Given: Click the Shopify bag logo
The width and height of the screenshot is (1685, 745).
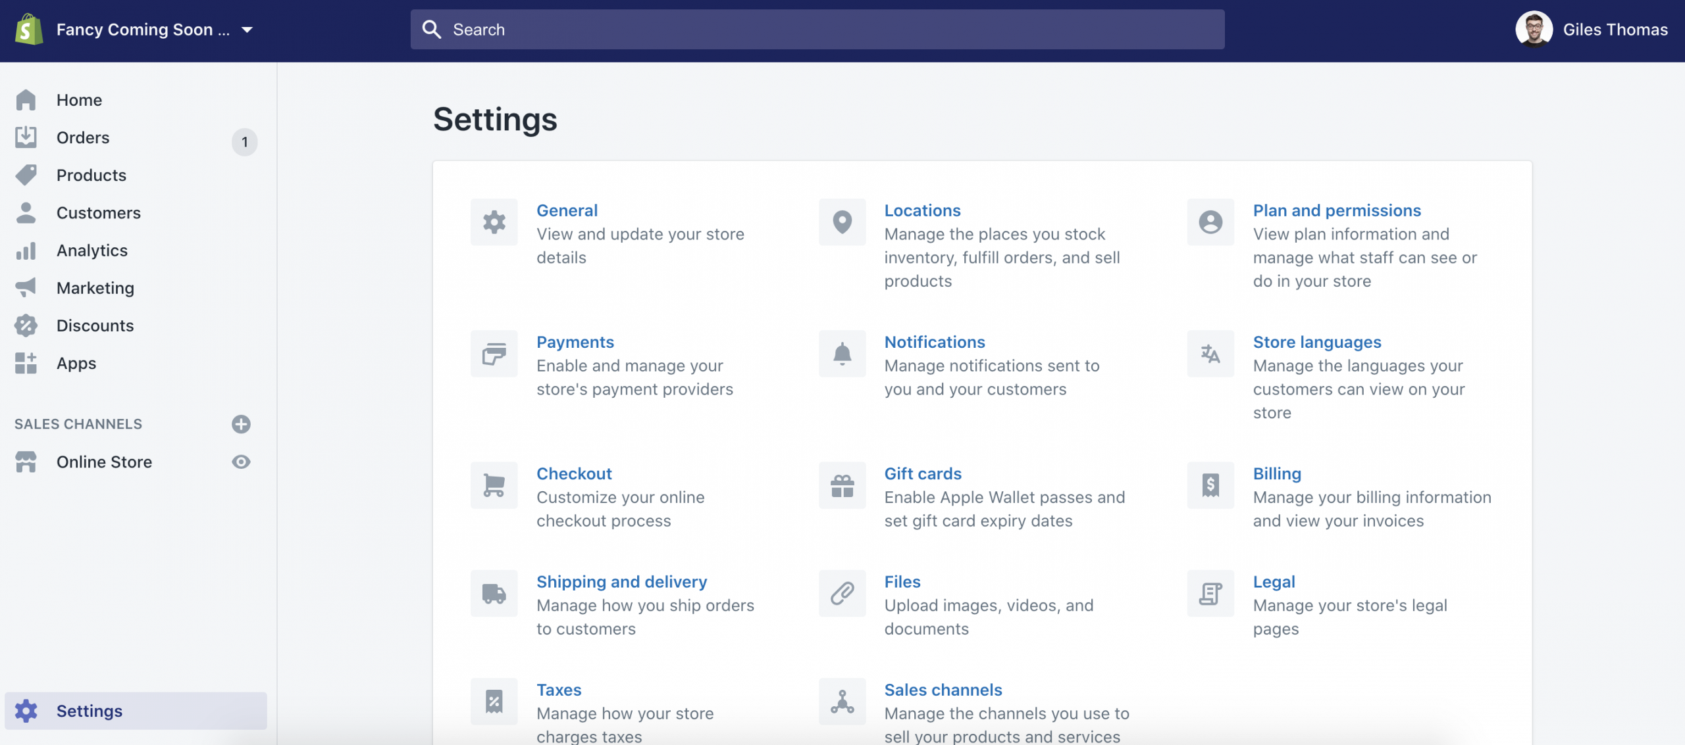Looking at the screenshot, I should 28,30.
